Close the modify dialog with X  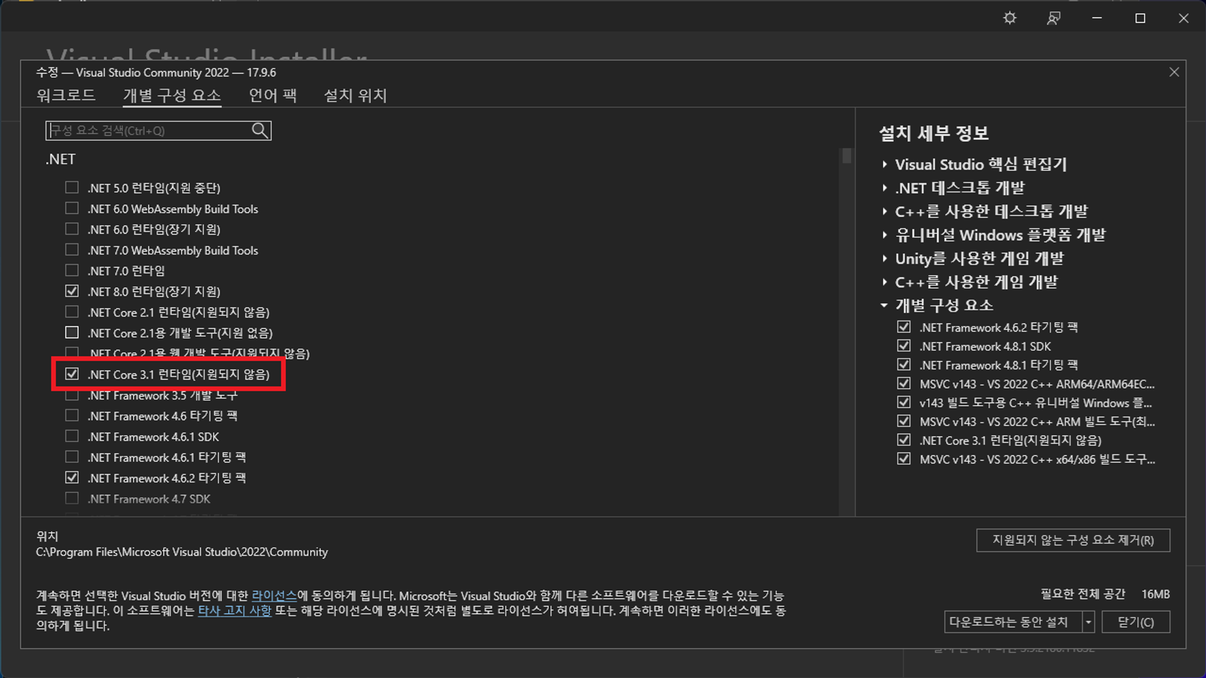point(1173,72)
